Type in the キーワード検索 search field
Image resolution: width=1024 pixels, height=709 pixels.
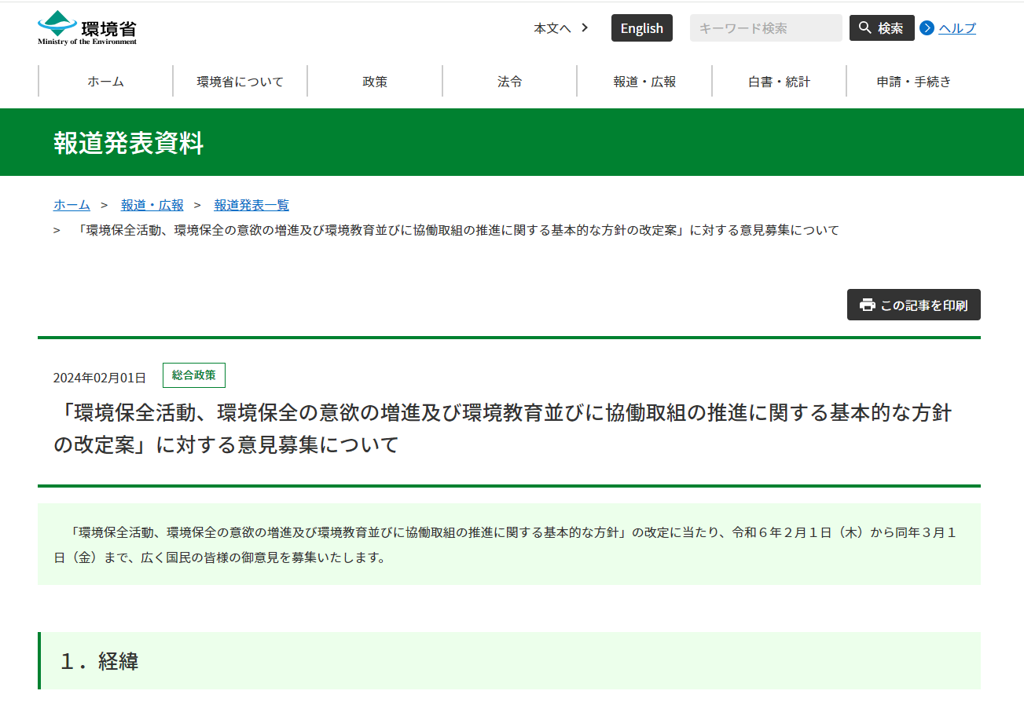coord(765,28)
